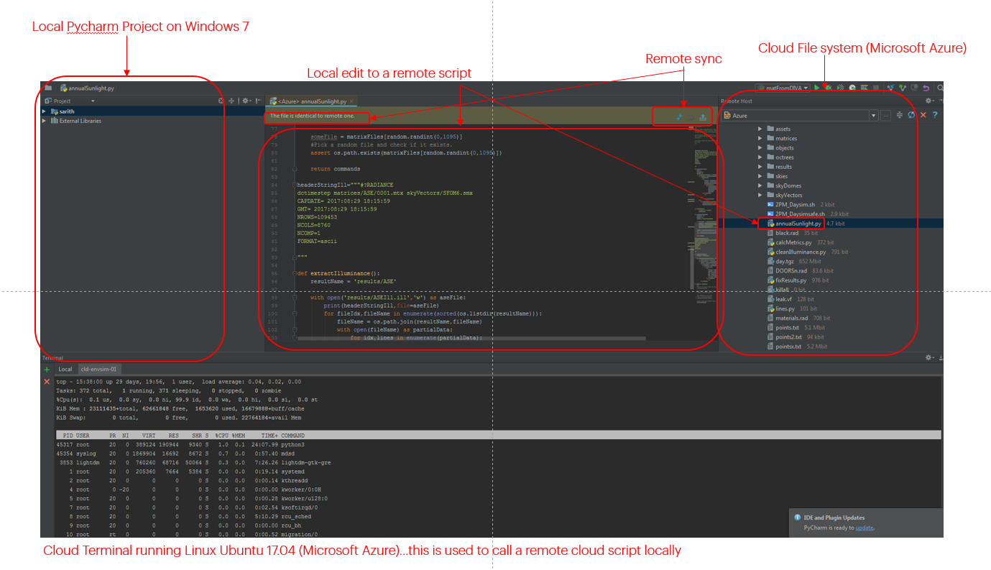The height and width of the screenshot is (570, 991).
Task: Open the Remote Host panel settings gear
Action: [928, 101]
